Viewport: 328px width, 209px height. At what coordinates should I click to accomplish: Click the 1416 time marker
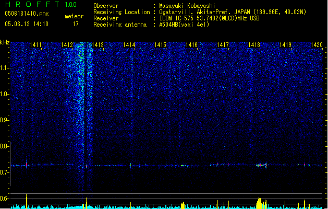[191, 44]
